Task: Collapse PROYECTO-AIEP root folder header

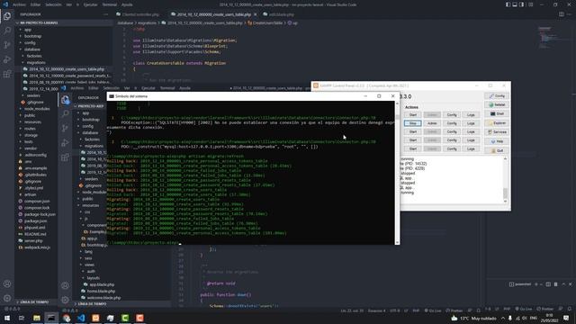Action: click(x=90, y=106)
